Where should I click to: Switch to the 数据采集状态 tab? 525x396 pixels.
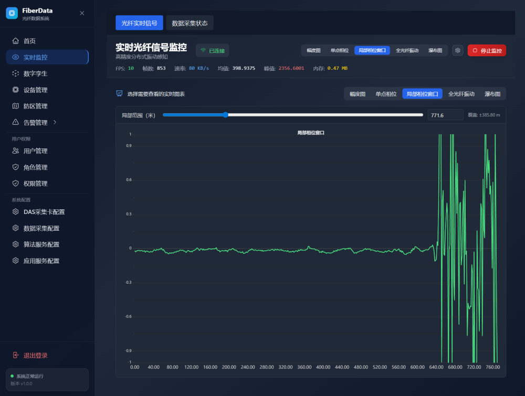pyautogui.click(x=190, y=23)
